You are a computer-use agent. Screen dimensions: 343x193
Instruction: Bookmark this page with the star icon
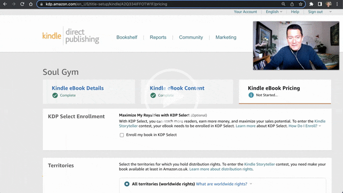click(x=301, y=4)
